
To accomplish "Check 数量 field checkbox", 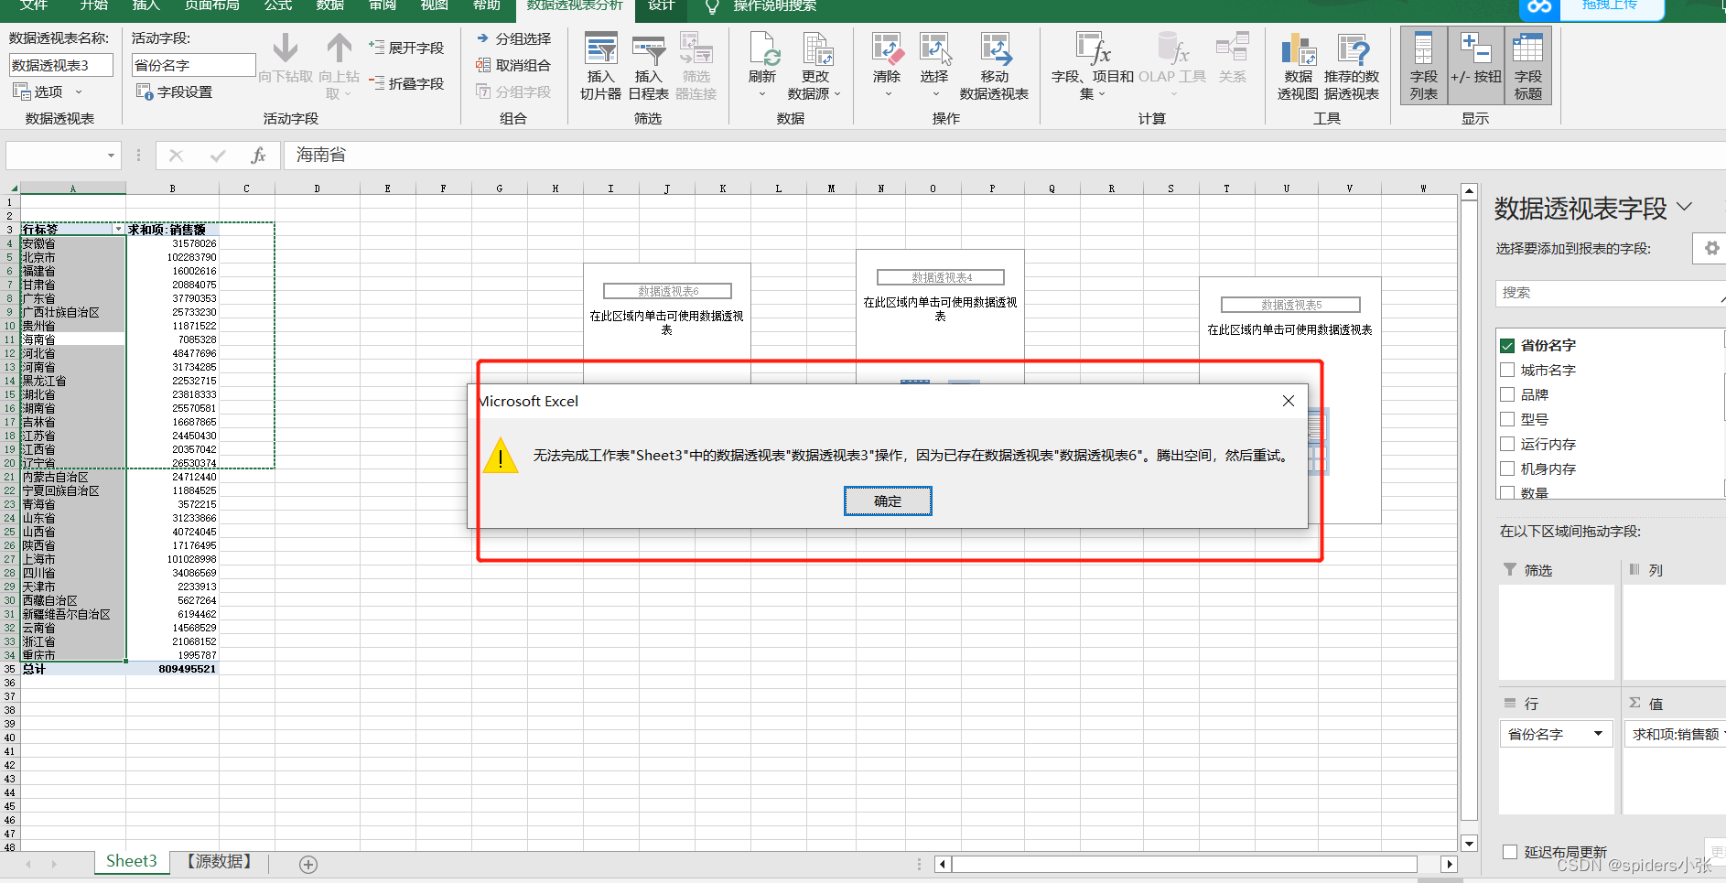I will click(1507, 492).
